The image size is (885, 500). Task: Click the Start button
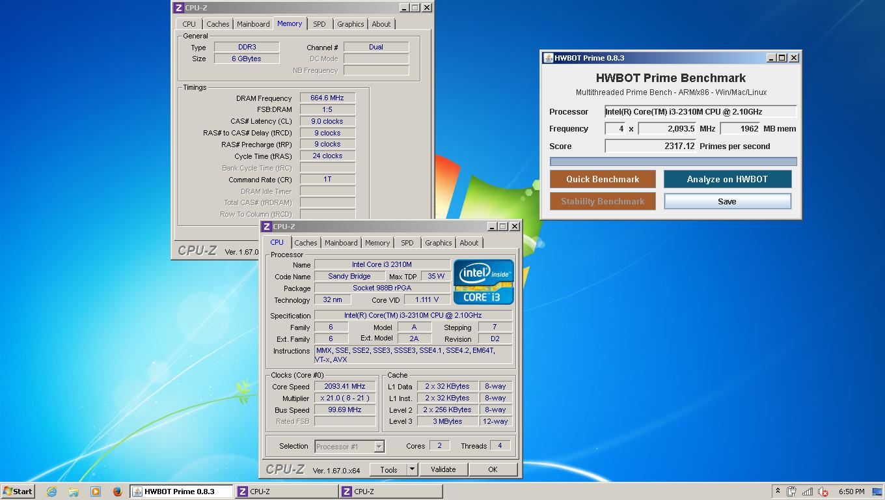18,492
